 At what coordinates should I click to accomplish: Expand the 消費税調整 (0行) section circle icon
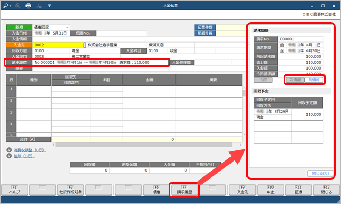point(9,150)
